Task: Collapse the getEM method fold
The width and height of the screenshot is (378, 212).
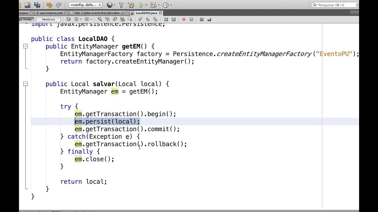Action: (x=25, y=46)
